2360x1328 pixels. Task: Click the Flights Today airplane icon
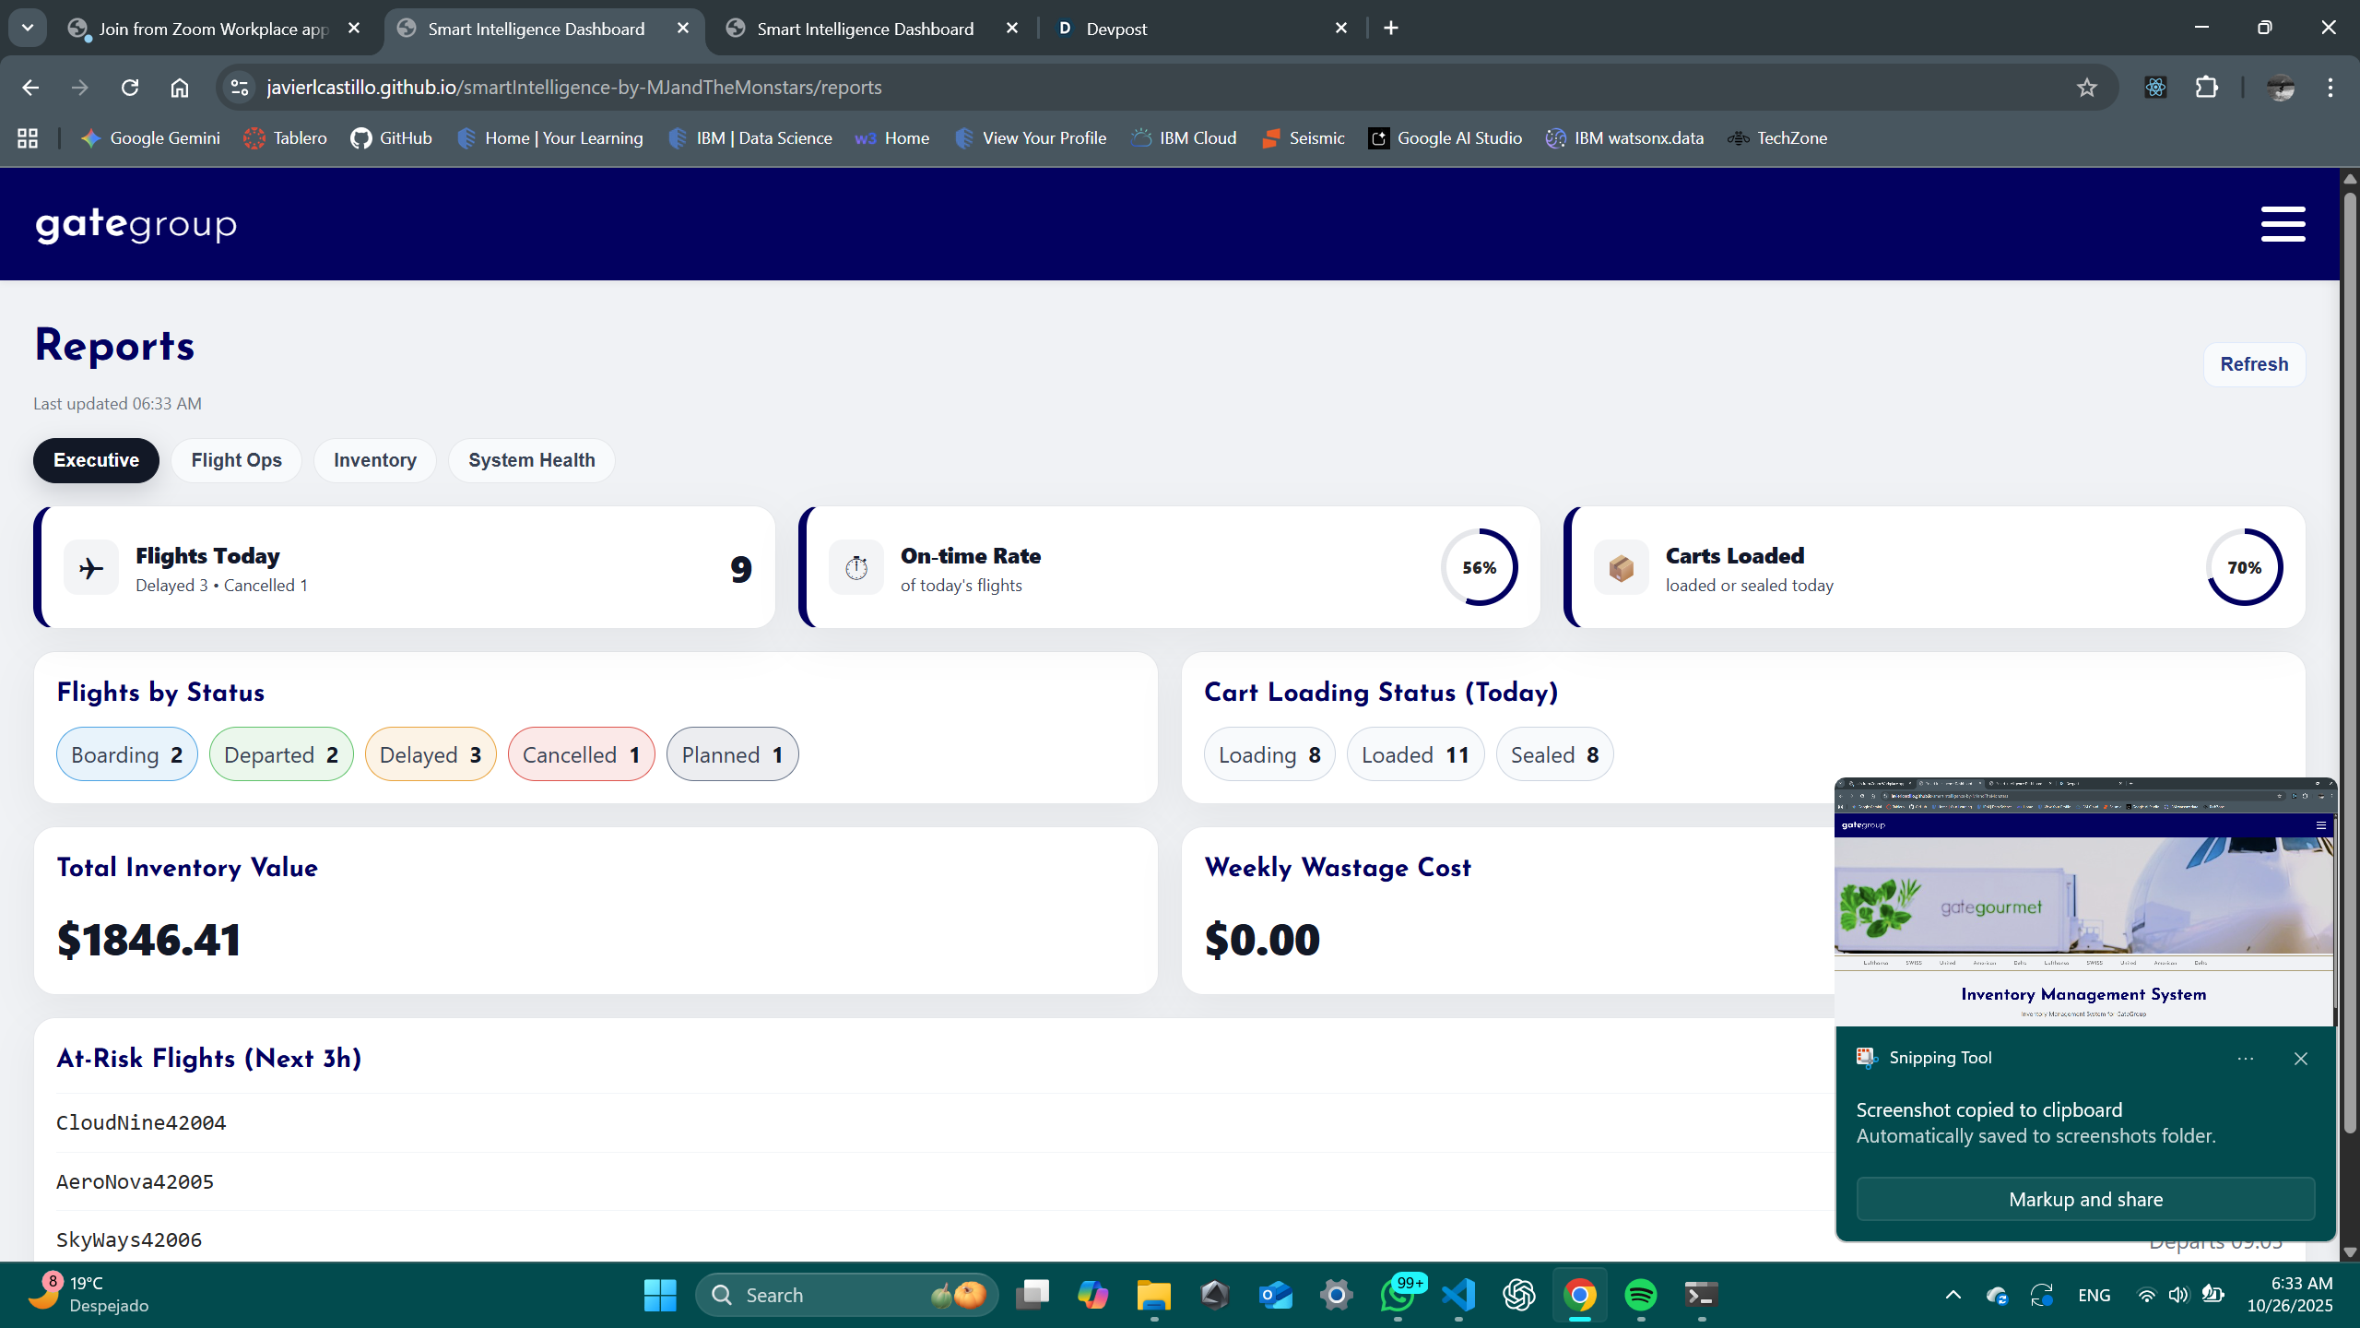tap(91, 568)
